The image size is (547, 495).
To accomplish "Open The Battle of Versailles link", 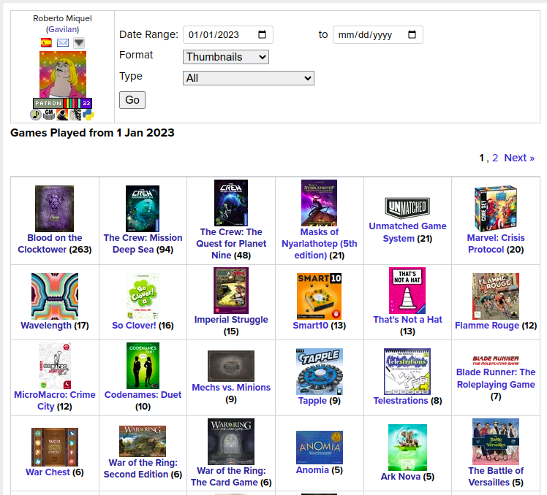I will click(496, 477).
